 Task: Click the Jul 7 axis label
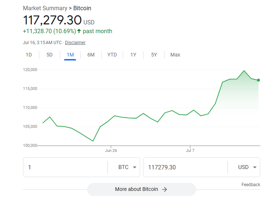tap(190, 150)
